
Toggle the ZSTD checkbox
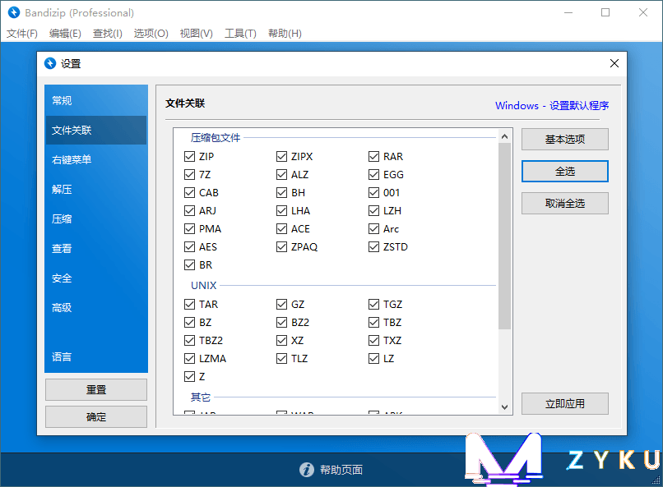click(373, 247)
